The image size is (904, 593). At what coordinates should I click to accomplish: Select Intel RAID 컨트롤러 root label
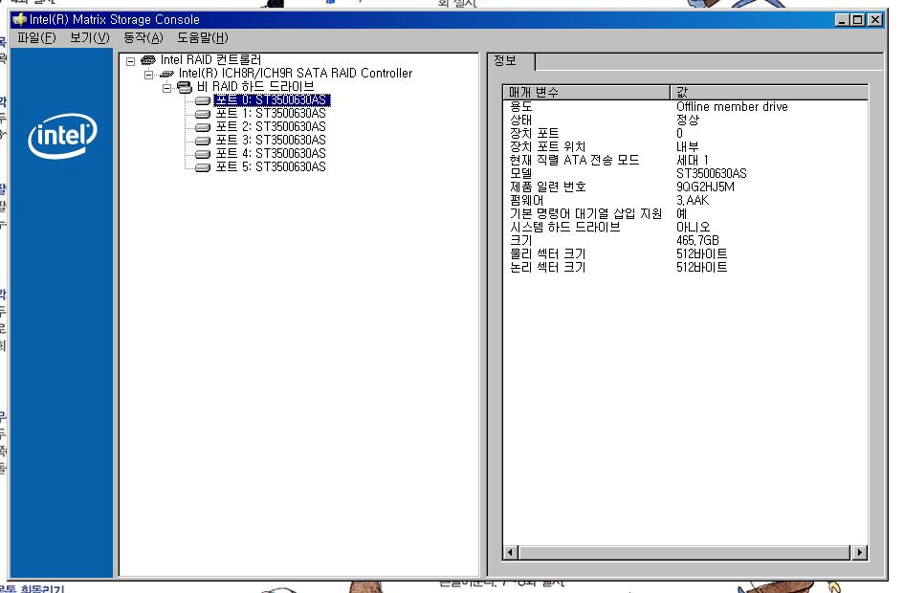(x=210, y=60)
